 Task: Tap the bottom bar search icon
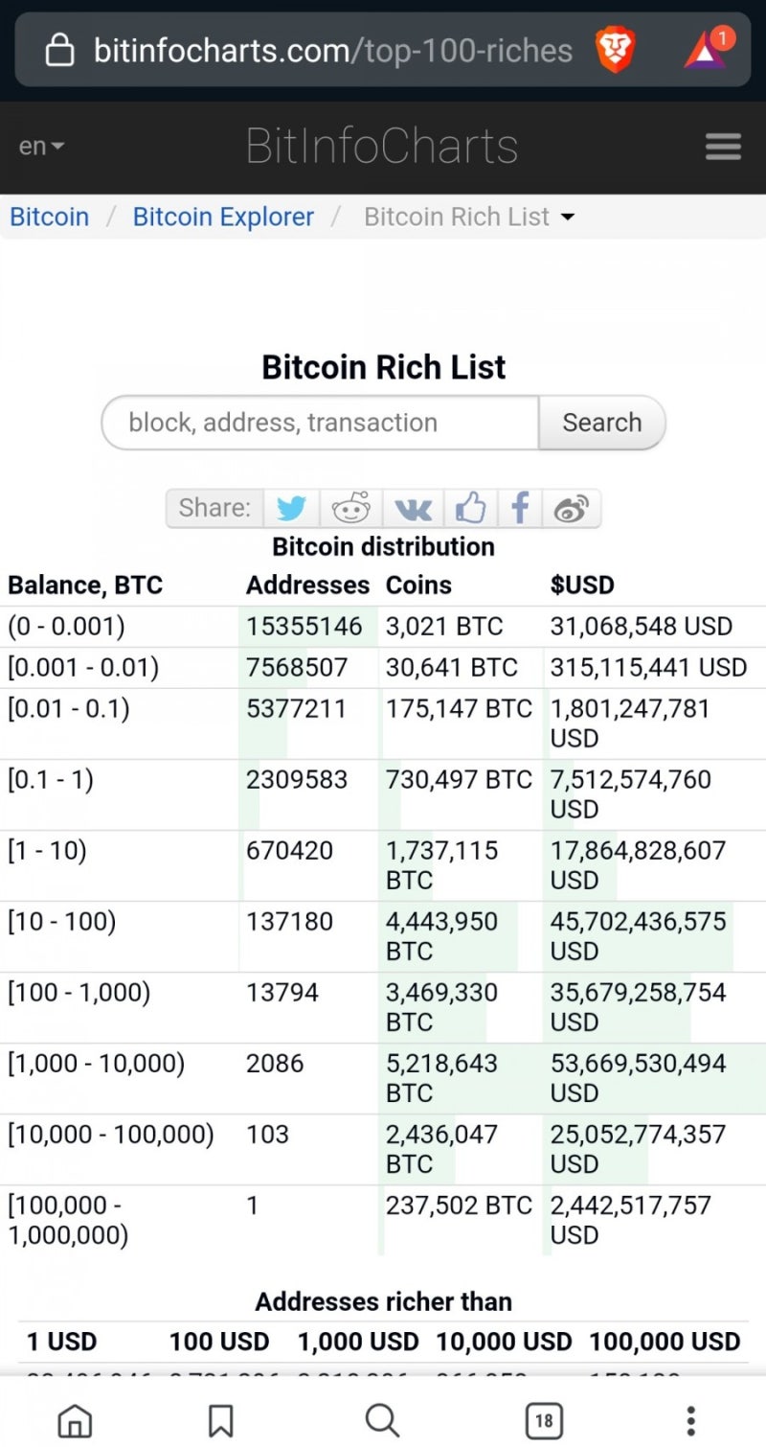click(x=382, y=1420)
